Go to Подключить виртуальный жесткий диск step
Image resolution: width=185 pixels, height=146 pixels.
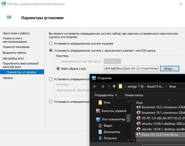coord(20,65)
